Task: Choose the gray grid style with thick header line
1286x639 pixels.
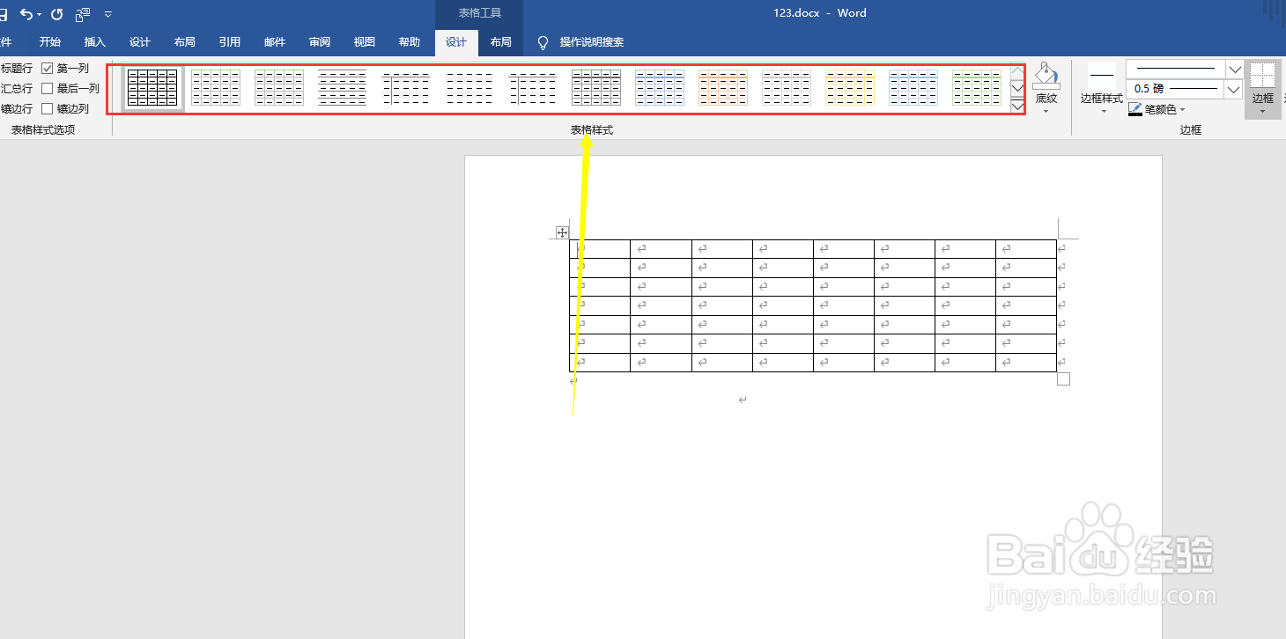Action: point(596,88)
